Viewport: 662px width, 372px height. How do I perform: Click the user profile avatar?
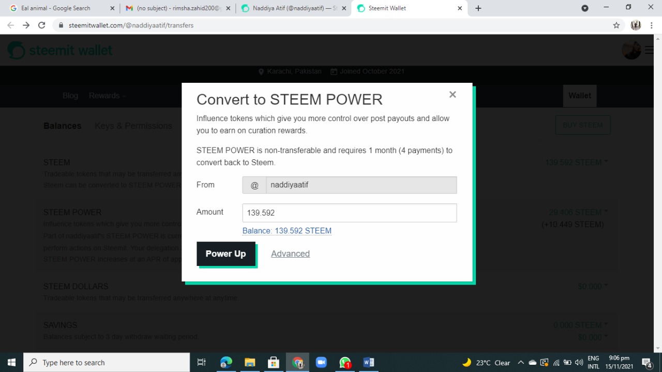coord(631,50)
